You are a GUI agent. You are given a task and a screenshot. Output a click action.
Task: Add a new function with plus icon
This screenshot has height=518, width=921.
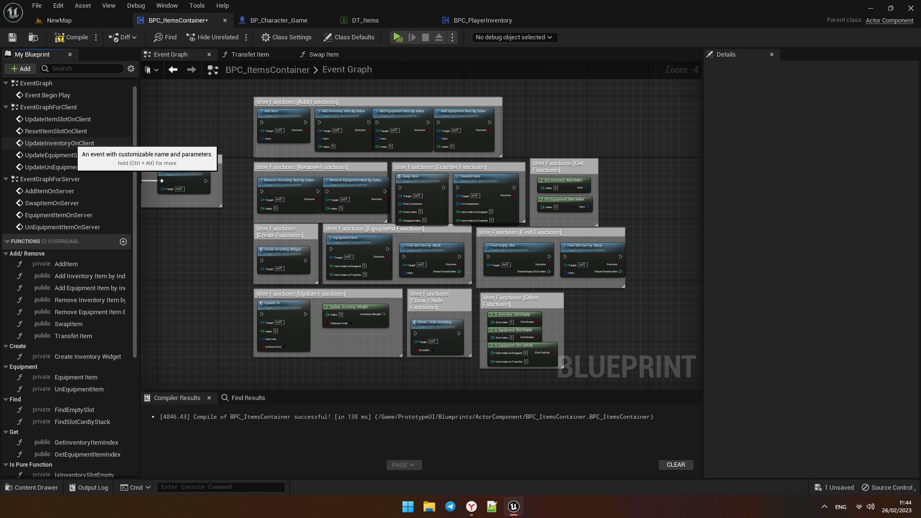(123, 242)
